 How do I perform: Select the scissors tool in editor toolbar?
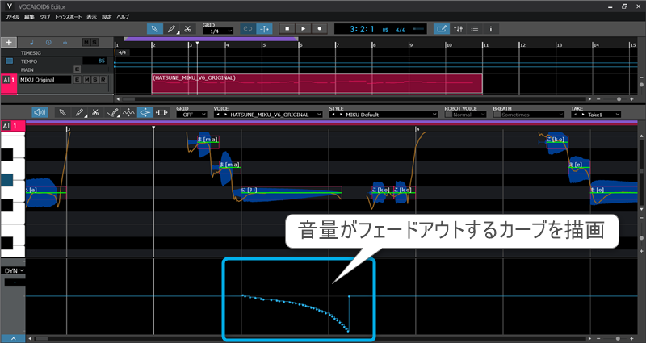[x=95, y=112]
